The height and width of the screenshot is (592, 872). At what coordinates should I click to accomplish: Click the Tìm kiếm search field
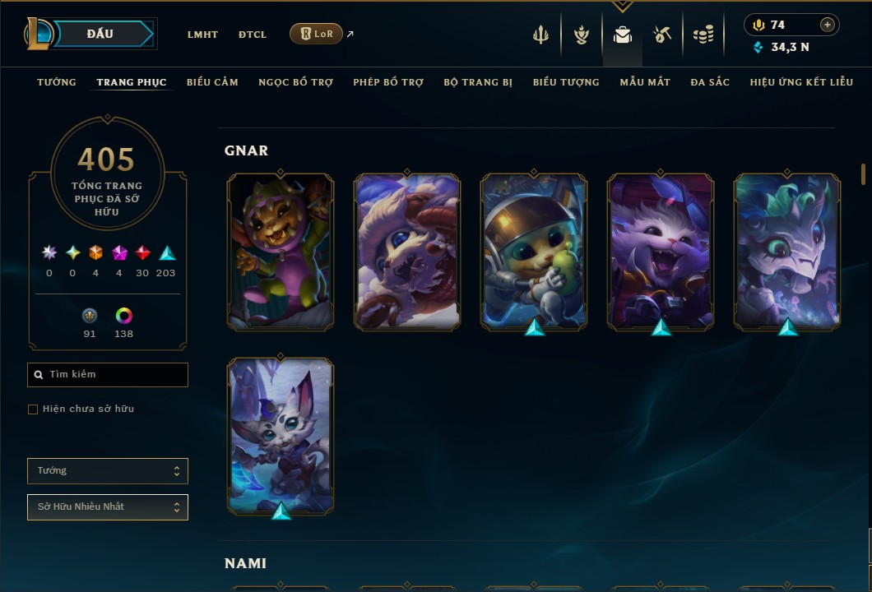(108, 375)
